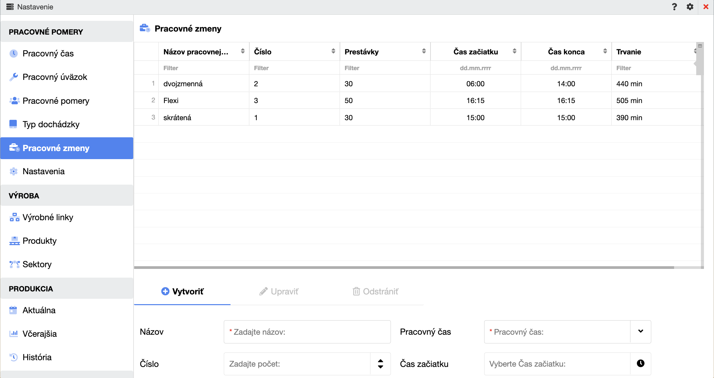The image size is (714, 378).
Task: Click the clock icon in Čas začiatku field
Action: pos(640,364)
